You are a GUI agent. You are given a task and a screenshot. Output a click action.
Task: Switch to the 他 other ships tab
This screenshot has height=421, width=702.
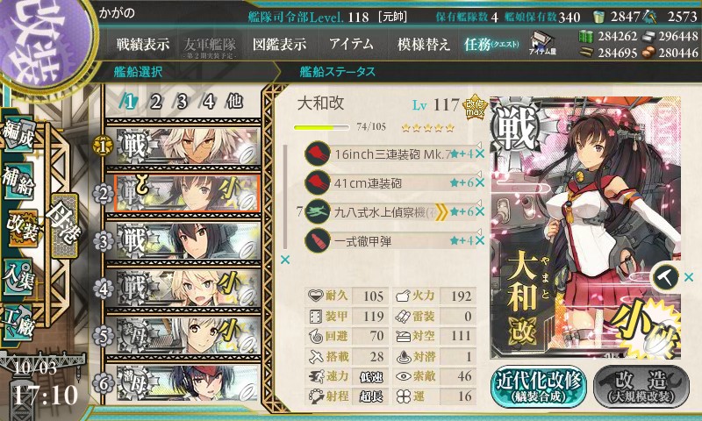(234, 102)
